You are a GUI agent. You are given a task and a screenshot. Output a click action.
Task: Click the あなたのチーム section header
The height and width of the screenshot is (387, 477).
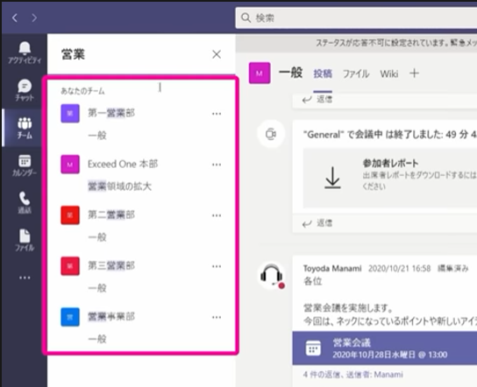pyautogui.click(x=82, y=91)
